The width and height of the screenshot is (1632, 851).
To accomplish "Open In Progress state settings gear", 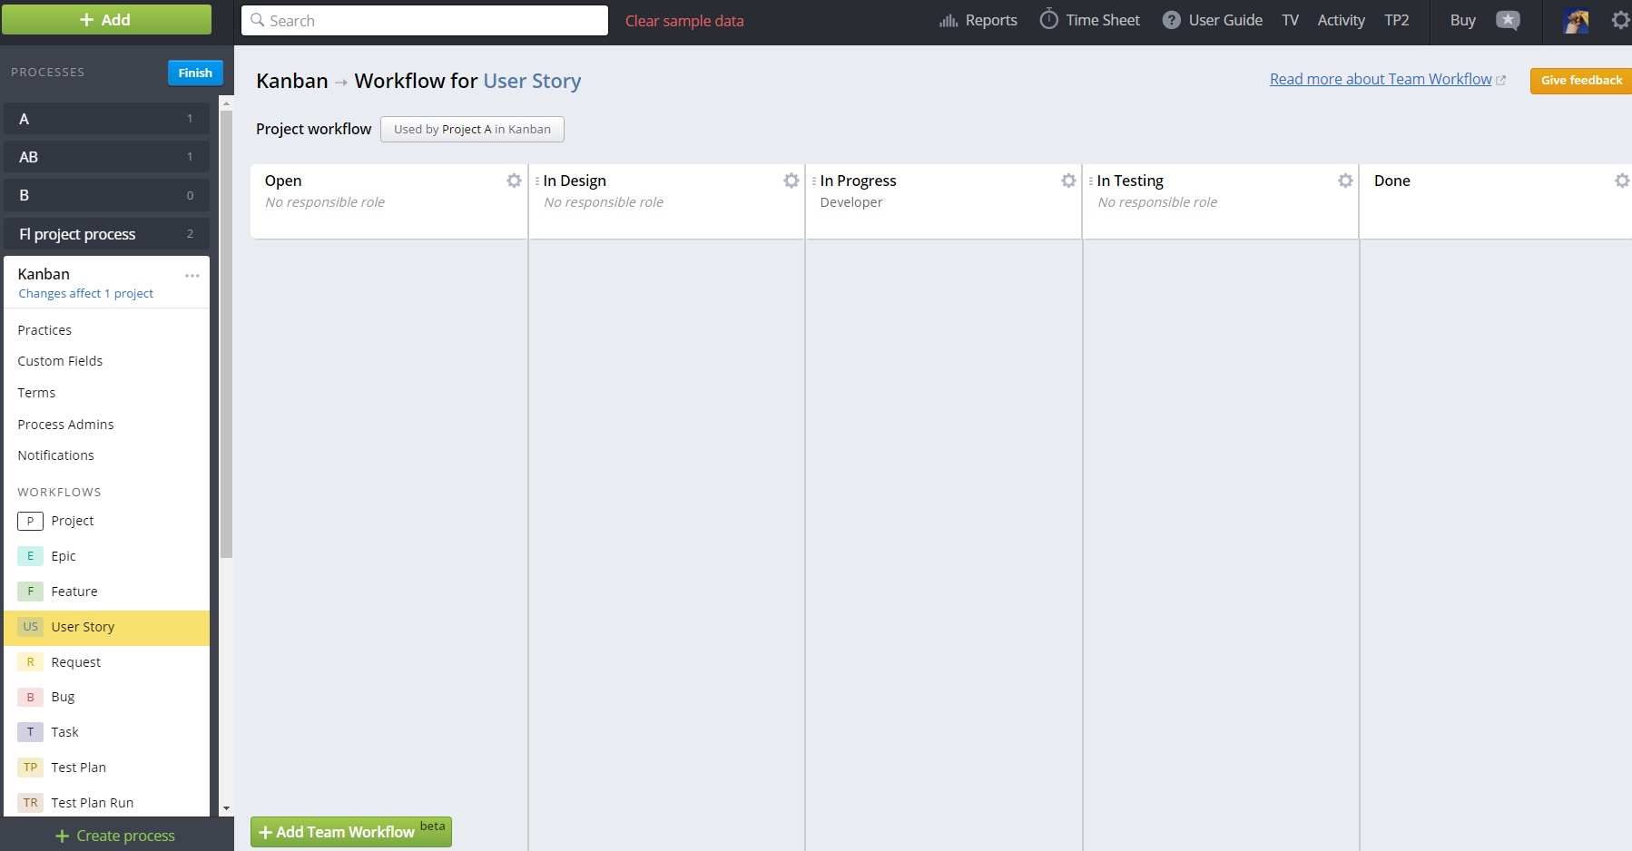I will tap(1068, 181).
